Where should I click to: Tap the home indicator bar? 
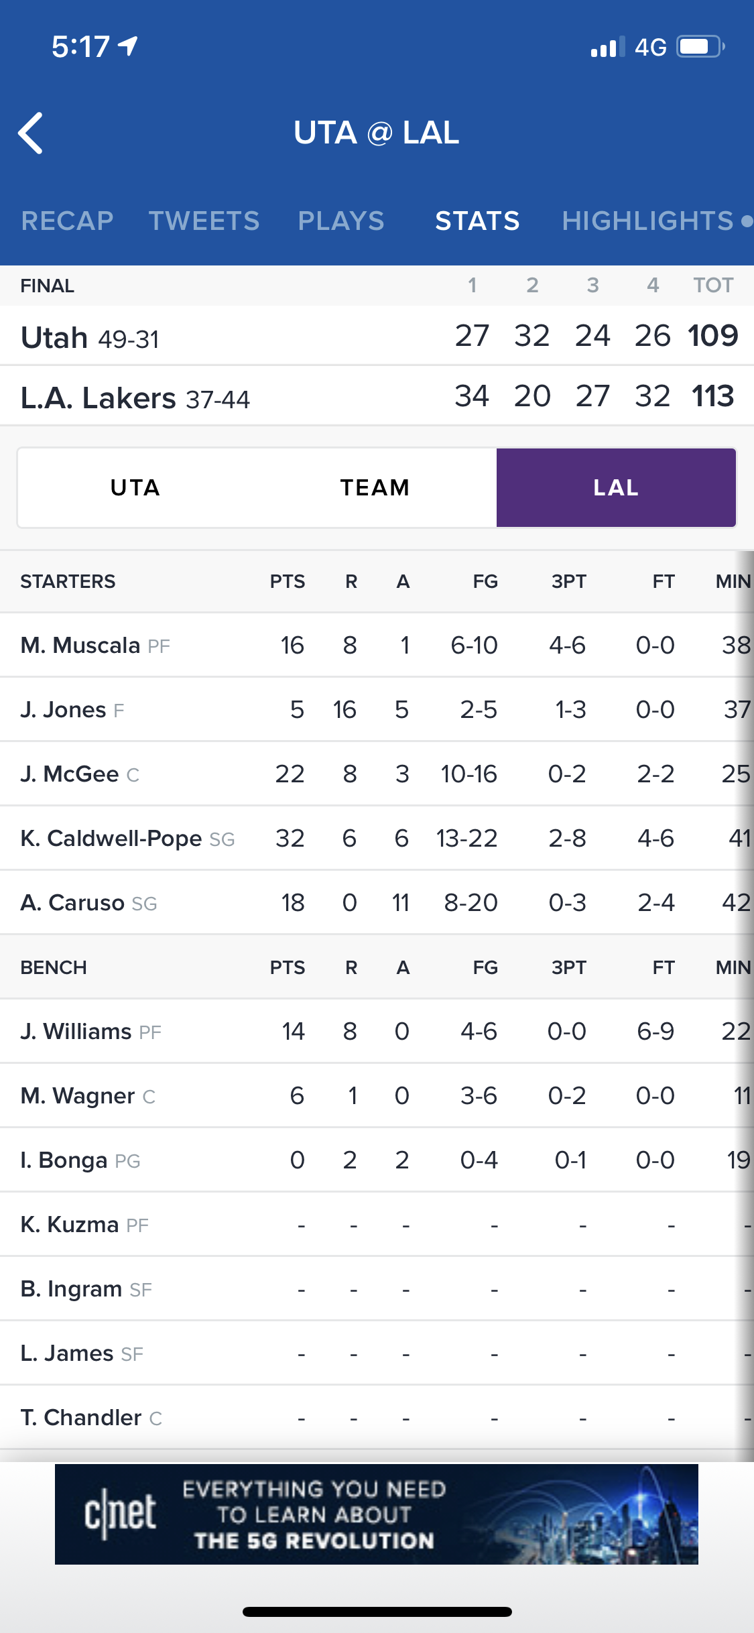[377, 1612]
